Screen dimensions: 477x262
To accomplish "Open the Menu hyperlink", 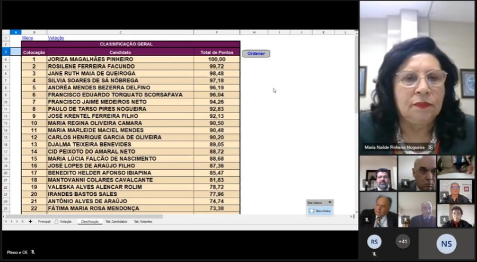I will pyautogui.click(x=27, y=38).
